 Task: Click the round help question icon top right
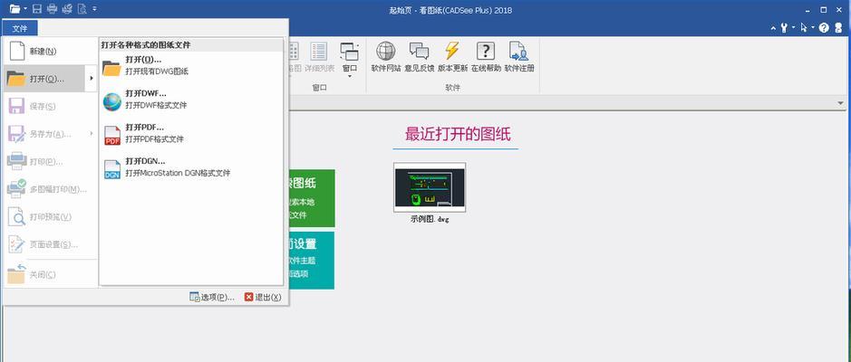tap(824, 28)
